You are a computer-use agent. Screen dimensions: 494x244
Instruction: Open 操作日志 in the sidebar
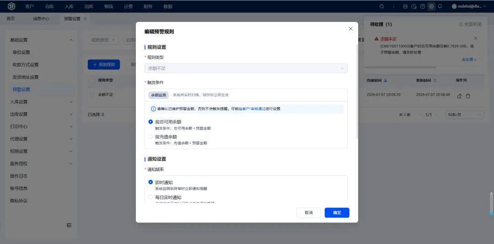19,176
